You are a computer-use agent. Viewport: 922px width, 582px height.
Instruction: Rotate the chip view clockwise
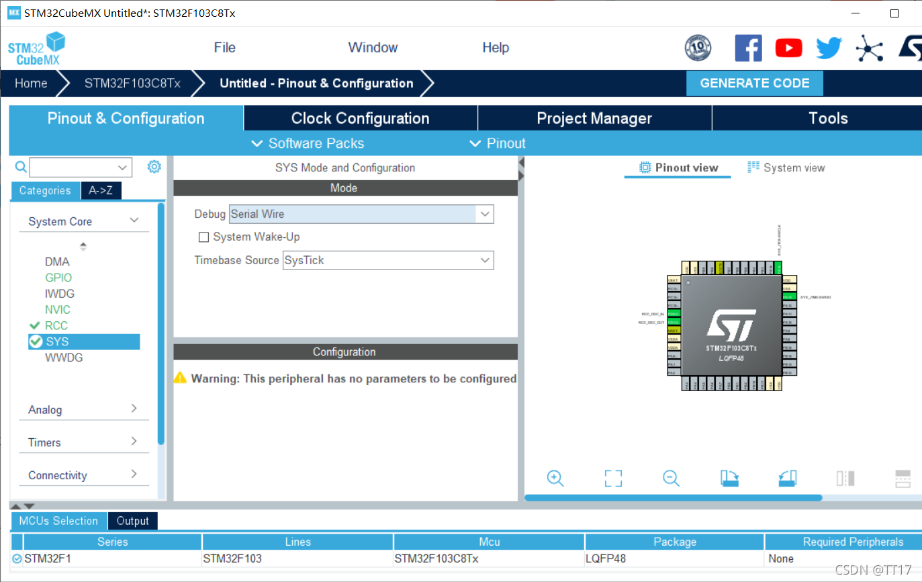pos(730,478)
